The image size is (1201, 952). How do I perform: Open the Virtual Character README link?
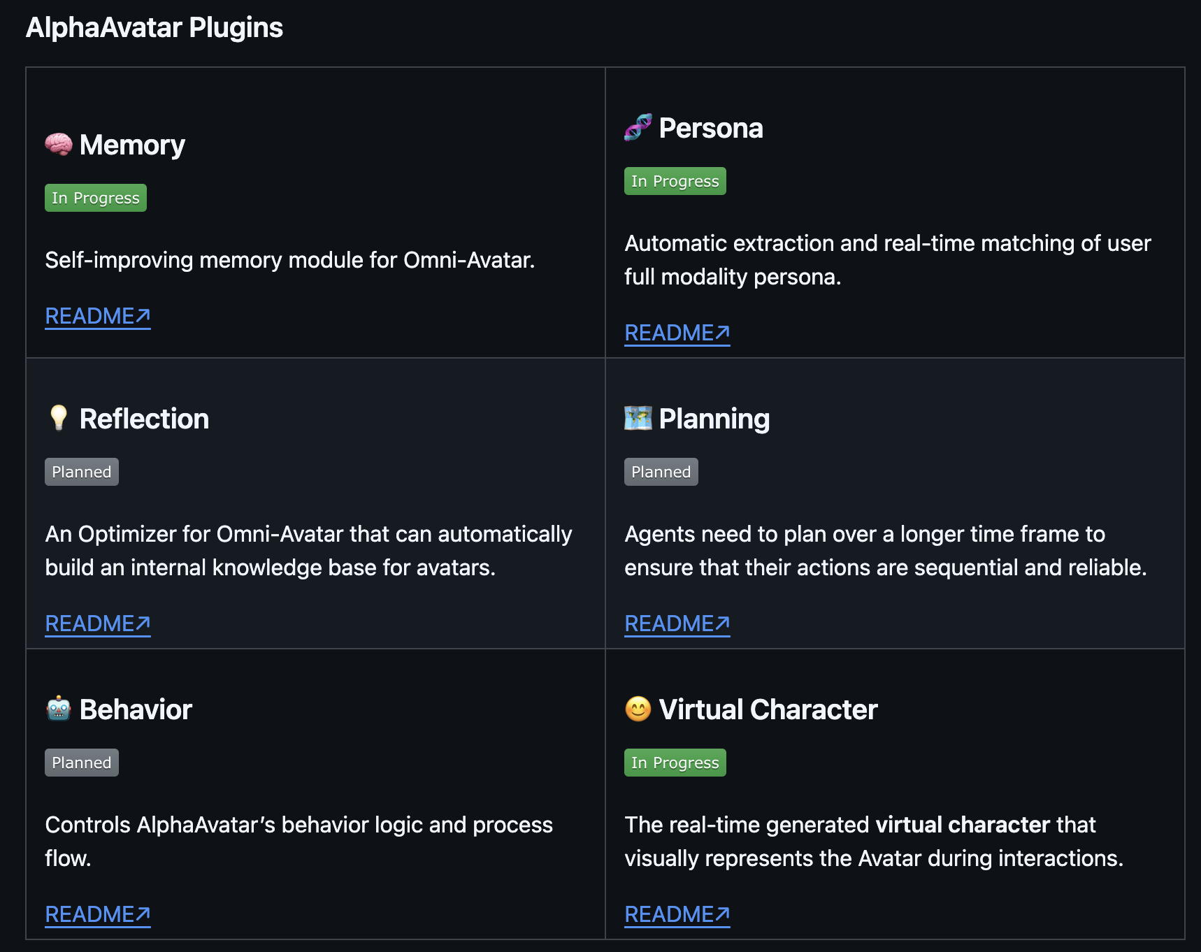point(677,915)
